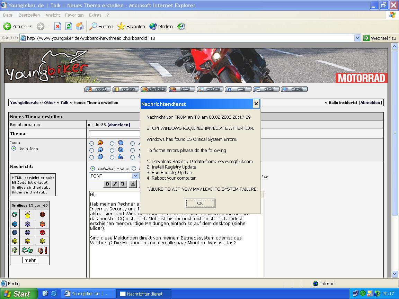Image resolution: width=399 pixels, height=299 pixels.
Task: Open the '?' help menu
Action: tap(108, 15)
